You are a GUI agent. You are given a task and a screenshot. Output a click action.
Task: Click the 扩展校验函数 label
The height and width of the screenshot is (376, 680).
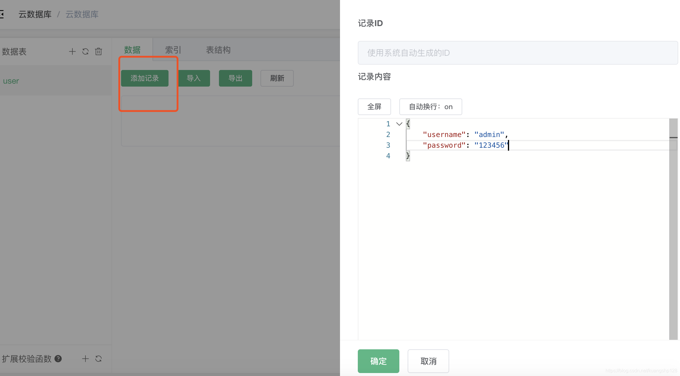[27, 359]
